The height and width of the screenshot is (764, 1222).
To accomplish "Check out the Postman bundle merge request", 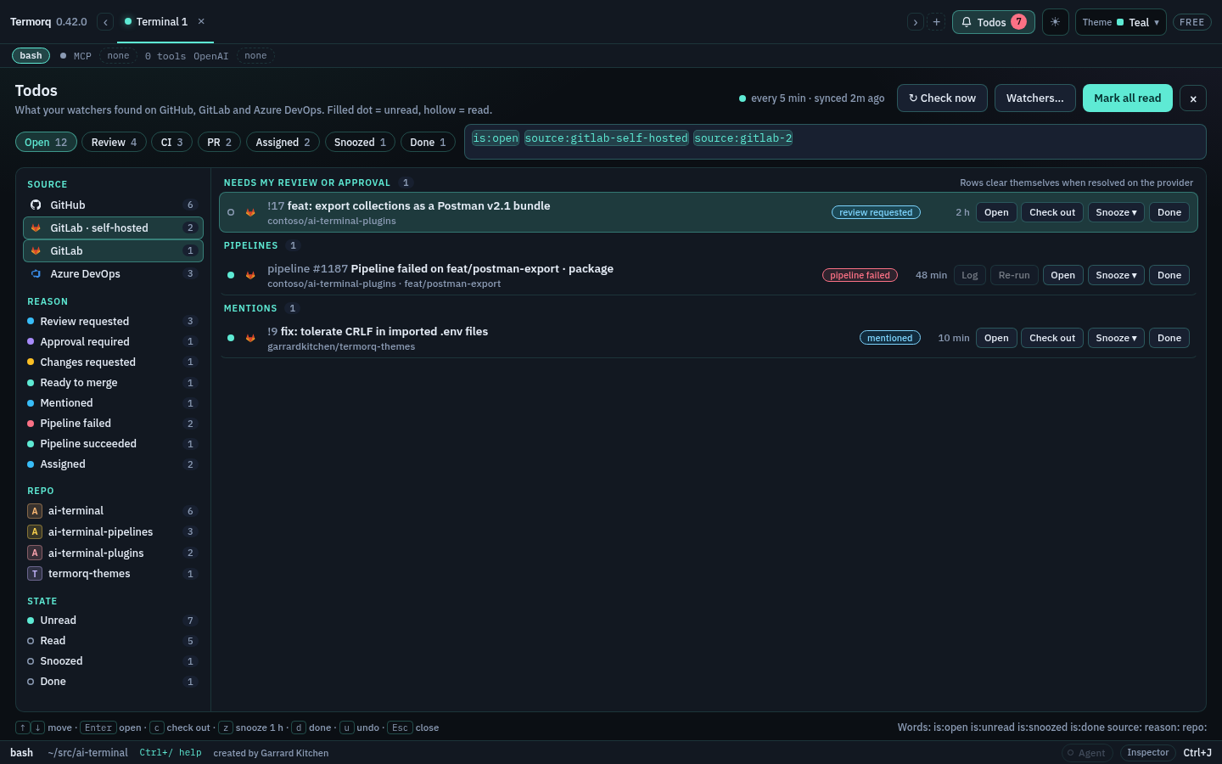I will (x=1052, y=212).
